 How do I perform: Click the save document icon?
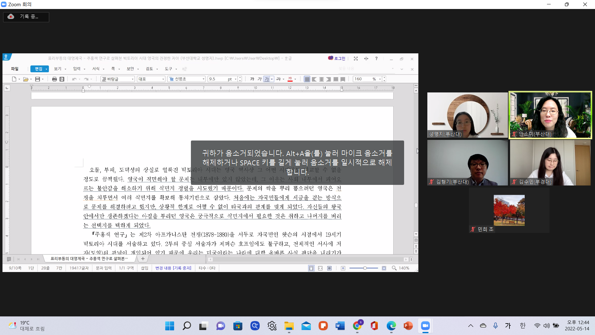click(37, 79)
